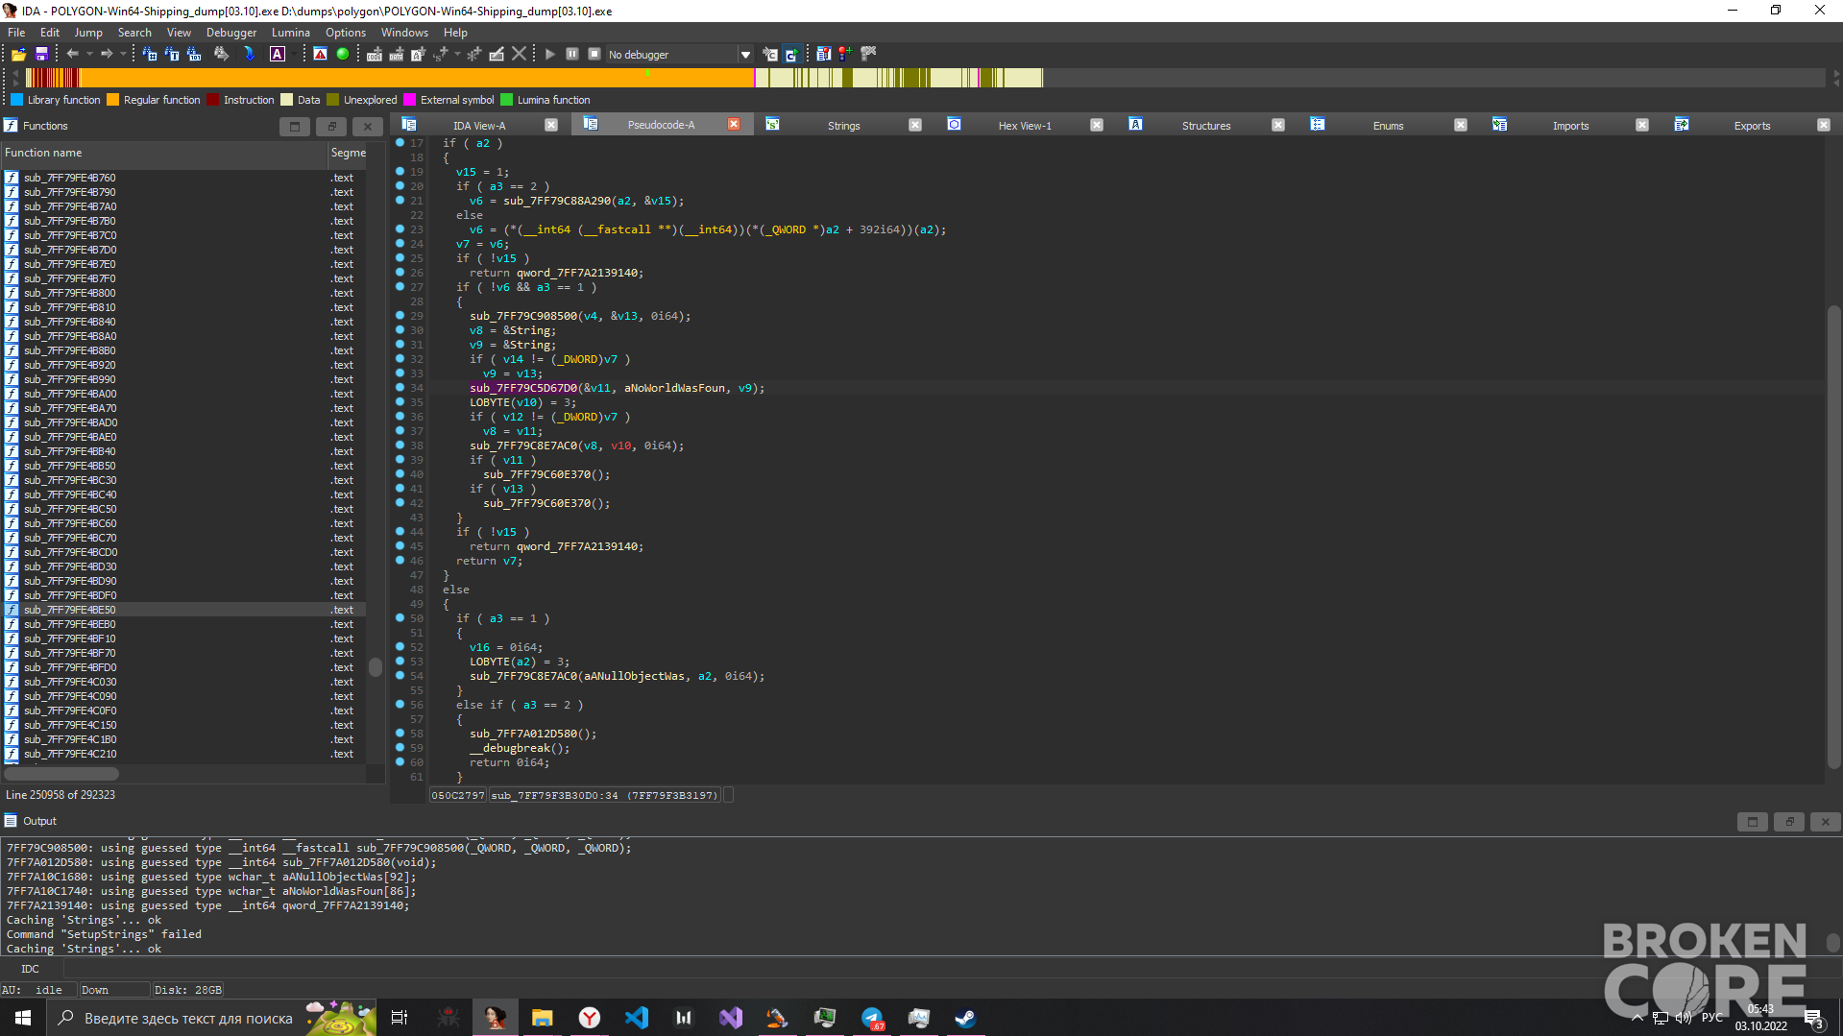Open Steam from the Windows taskbar
The height and width of the screenshot is (1036, 1843).
pos(965,1018)
